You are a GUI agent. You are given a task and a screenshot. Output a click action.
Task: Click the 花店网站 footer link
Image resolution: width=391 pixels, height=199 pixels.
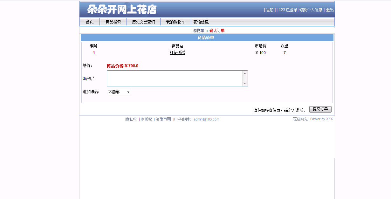[x=300, y=119]
